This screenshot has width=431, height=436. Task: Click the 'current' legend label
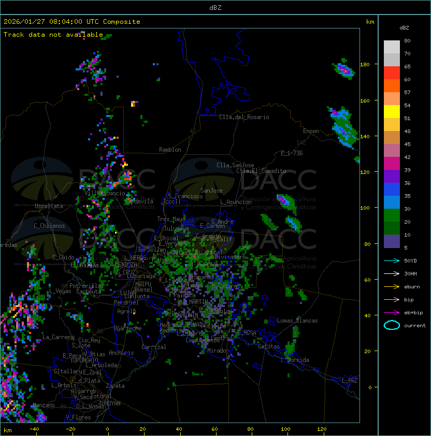click(x=415, y=326)
